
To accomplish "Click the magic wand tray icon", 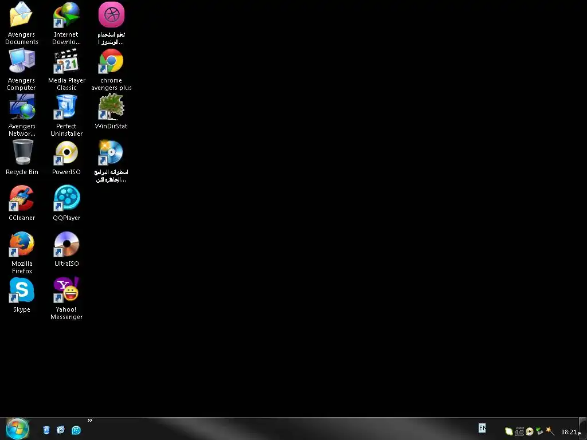I will coord(550,431).
